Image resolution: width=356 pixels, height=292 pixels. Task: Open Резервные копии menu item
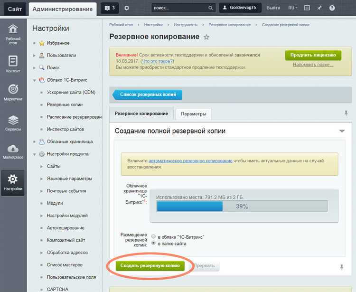pos(65,104)
